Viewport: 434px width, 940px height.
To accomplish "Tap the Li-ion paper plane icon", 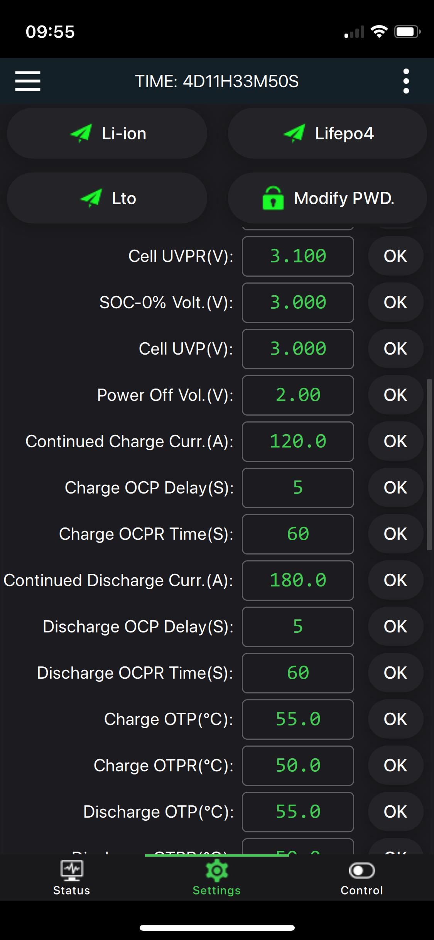I will point(81,133).
